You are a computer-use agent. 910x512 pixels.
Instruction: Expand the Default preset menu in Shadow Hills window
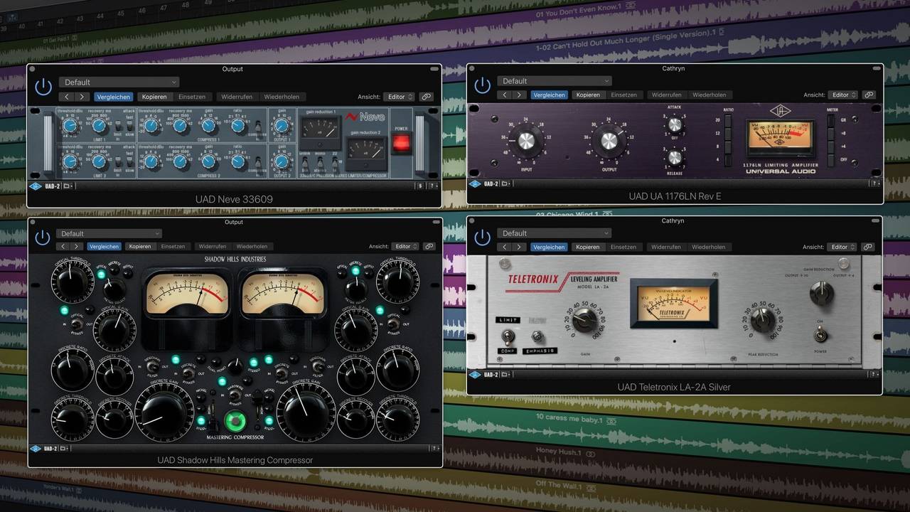tap(109, 233)
